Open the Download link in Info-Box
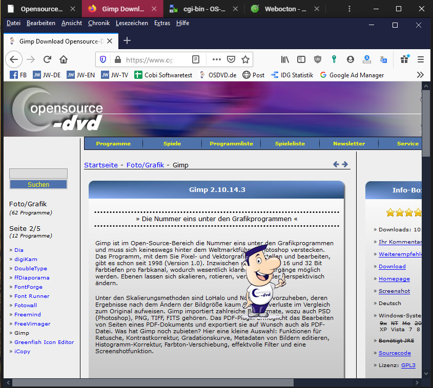The height and width of the screenshot is (388, 433). click(x=392, y=267)
